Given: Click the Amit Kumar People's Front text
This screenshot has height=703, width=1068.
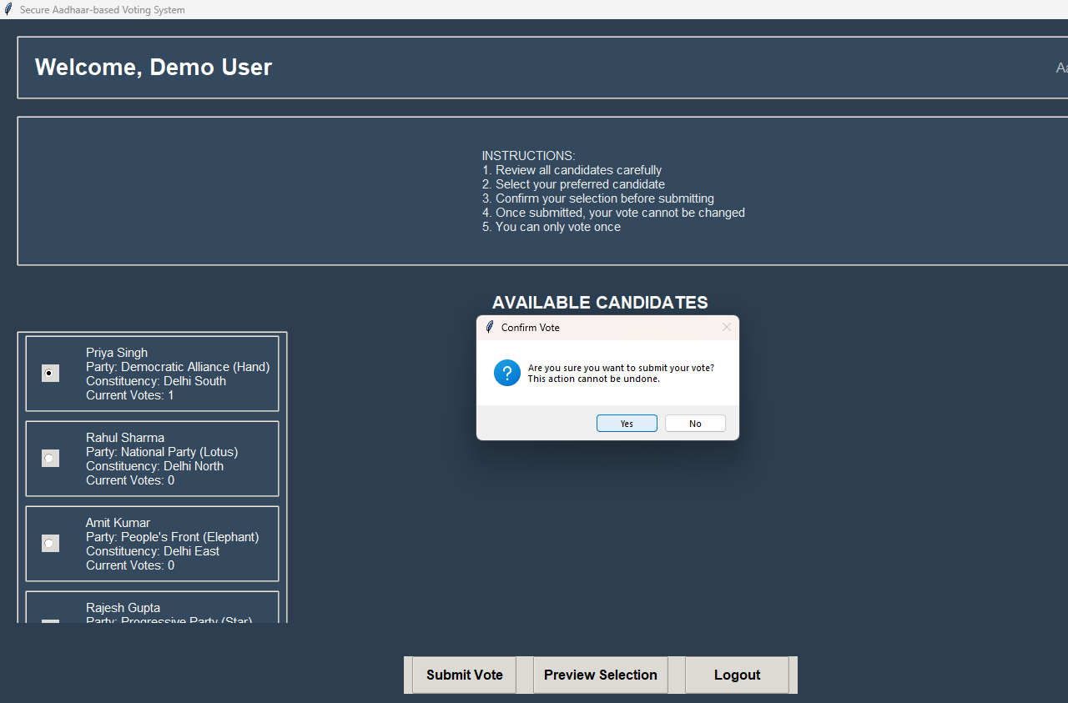Looking at the screenshot, I should (172, 537).
